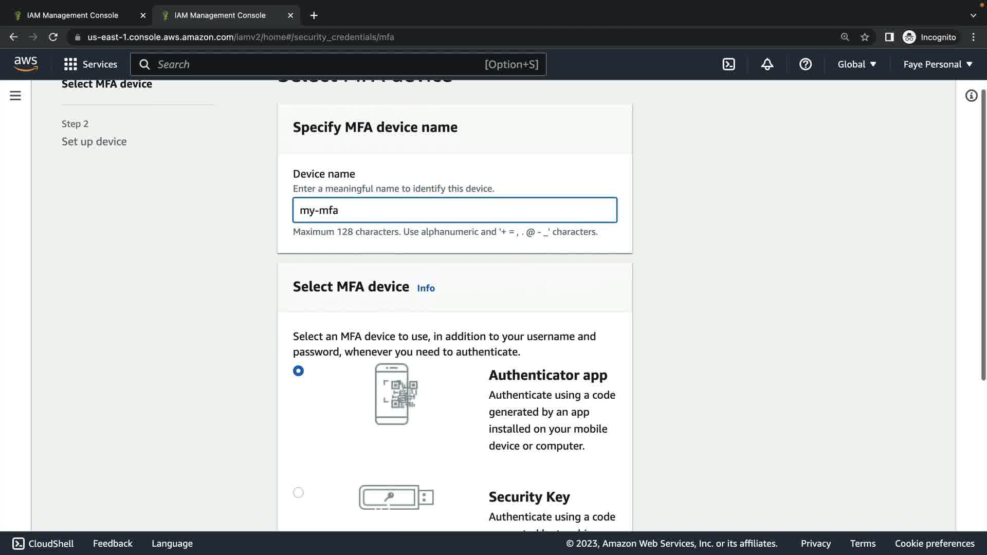Open CloudShell from the top navigation icon

click(x=728, y=64)
